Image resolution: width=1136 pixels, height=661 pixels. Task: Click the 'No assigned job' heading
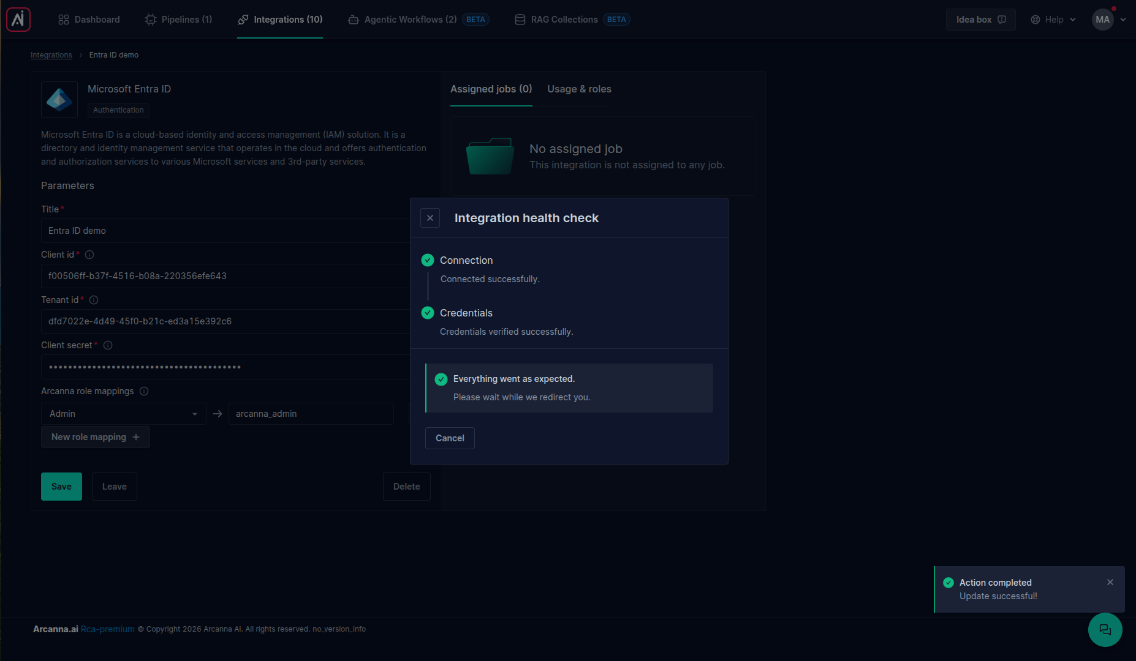click(x=576, y=149)
